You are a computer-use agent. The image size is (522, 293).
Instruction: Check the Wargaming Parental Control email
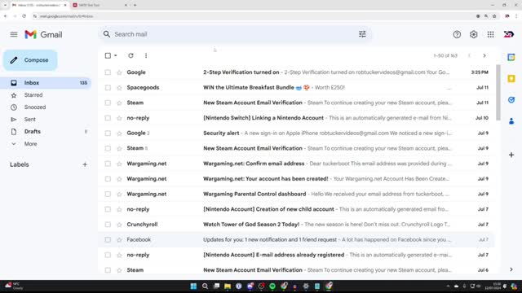pos(108,194)
